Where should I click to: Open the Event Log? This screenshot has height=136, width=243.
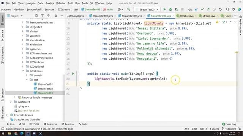(x=229, y=124)
